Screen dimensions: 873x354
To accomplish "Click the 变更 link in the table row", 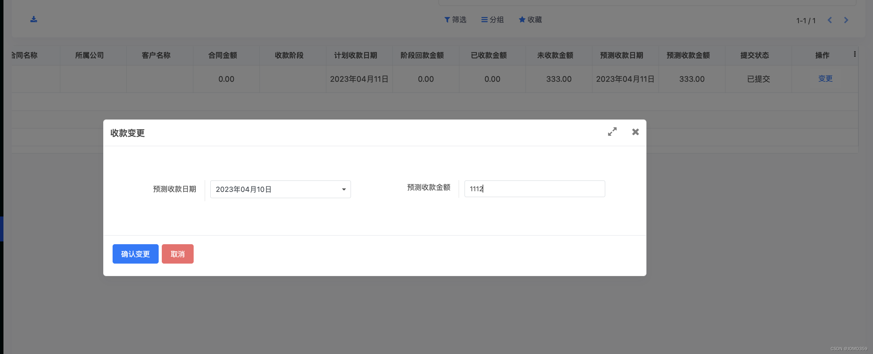I will 825,79.
